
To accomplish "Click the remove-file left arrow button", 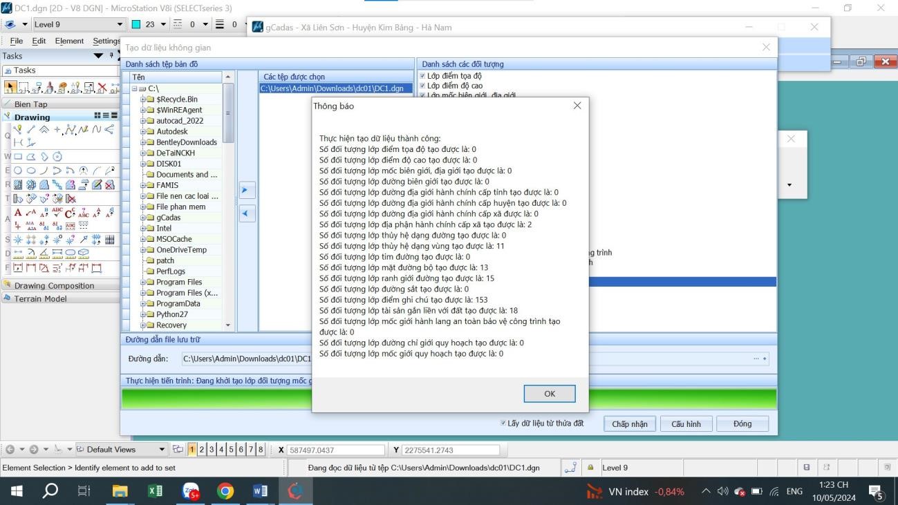I will (247, 213).
